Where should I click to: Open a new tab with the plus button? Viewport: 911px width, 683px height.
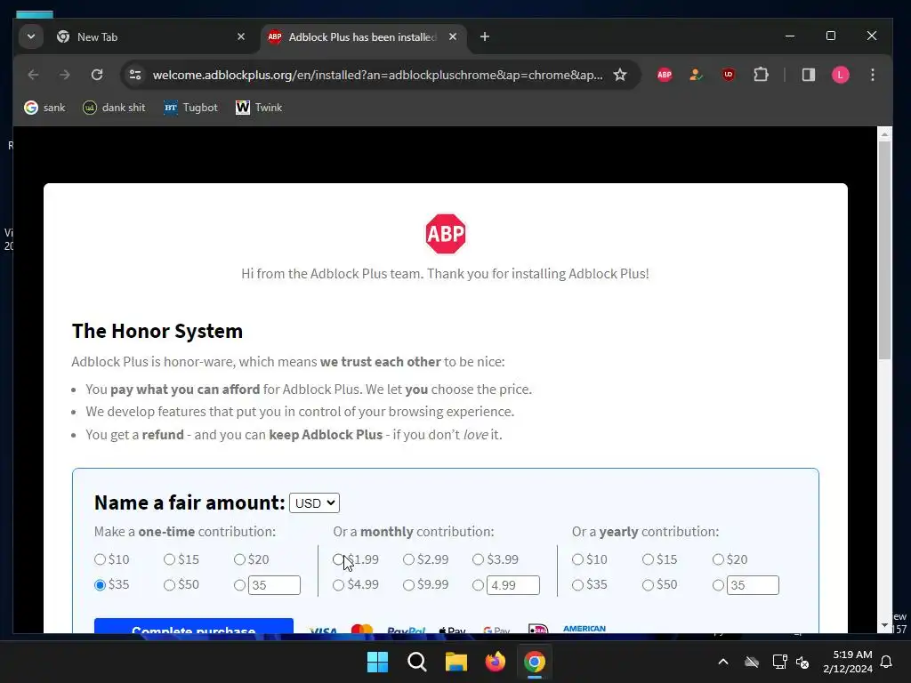(485, 37)
